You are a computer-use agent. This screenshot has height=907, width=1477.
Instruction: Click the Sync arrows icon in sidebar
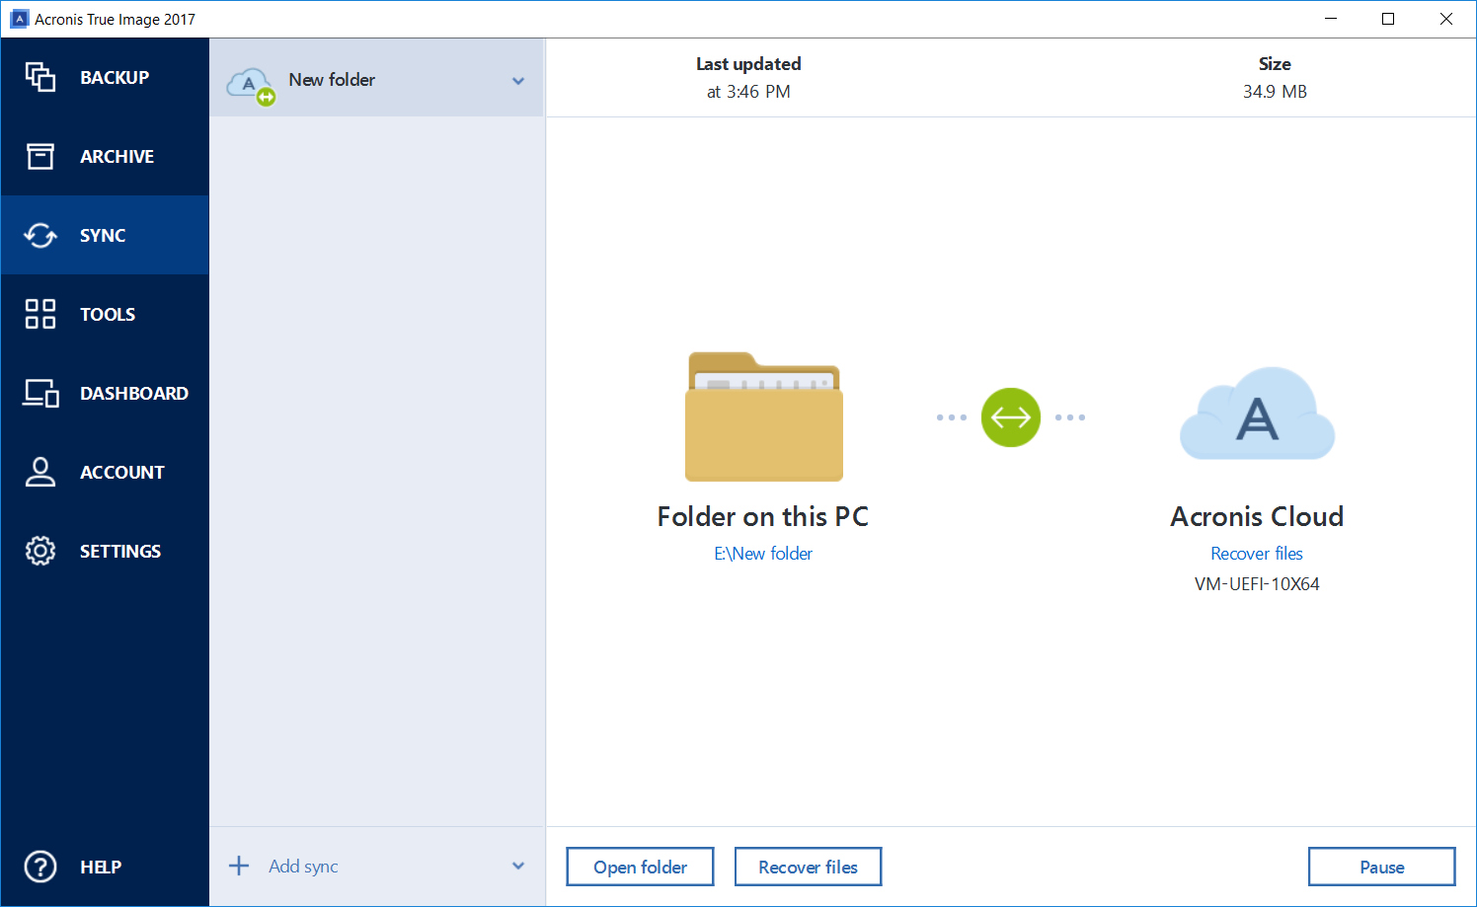[x=40, y=235]
